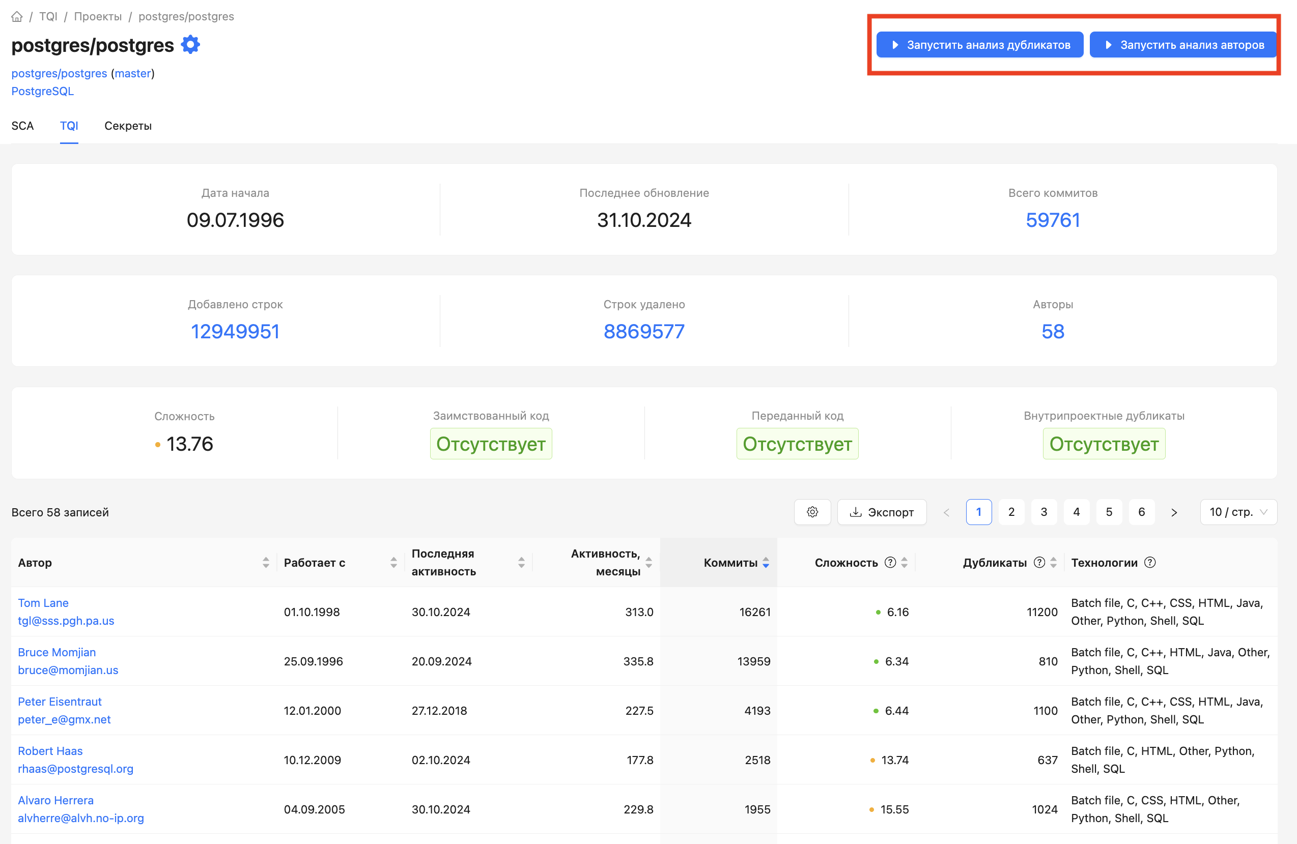Viewport: 1297px width, 844px height.
Task: Sort table by Сложность column arrows
Action: (x=904, y=563)
